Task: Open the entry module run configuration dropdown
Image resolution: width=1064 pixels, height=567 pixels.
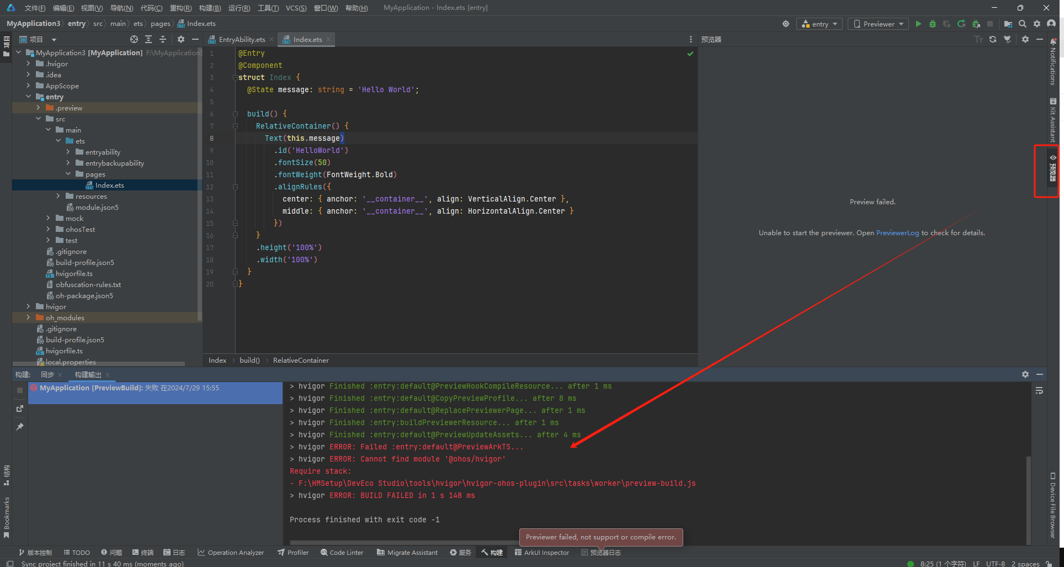Action: tap(820, 24)
